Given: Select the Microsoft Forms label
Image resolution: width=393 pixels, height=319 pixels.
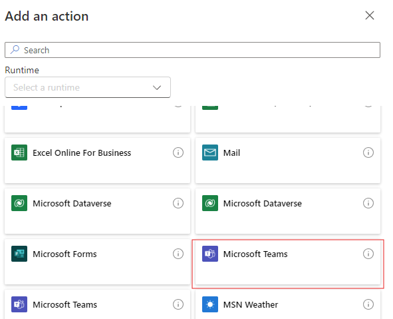Looking at the screenshot, I should tap(65, 254).
